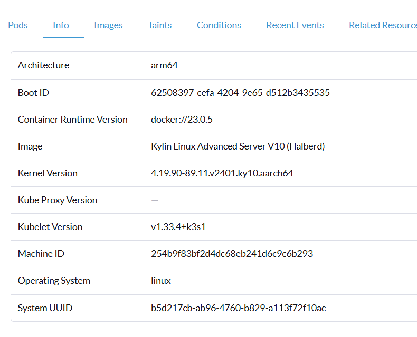Click the Boot ID value starting 62508397
The image size is (417, 337).
[x=240, y=93]
